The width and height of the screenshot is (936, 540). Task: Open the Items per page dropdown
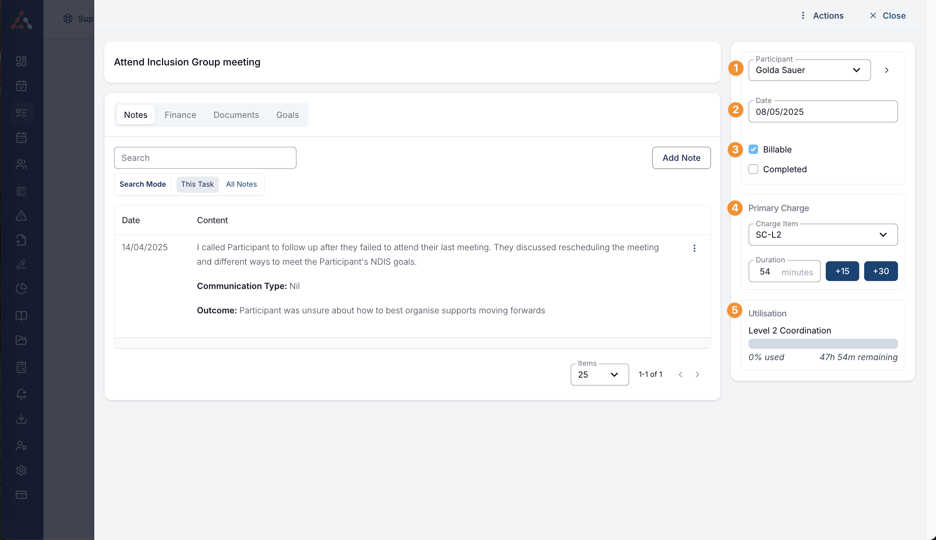(x=600, y=375)
